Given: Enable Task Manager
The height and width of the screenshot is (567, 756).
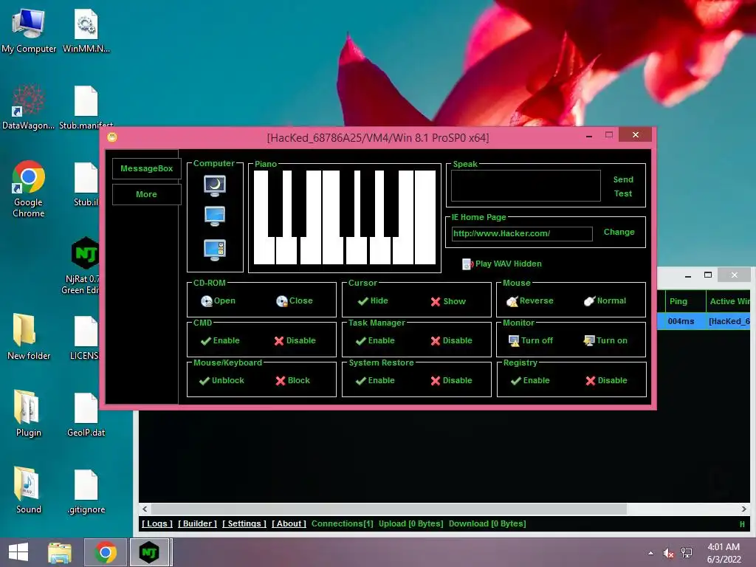Looking at the screenshot, I should point(375,341).
